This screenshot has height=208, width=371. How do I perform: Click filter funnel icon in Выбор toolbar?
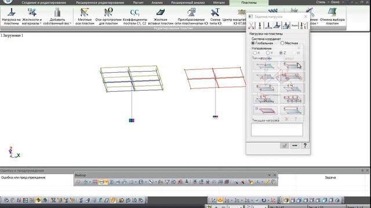pyautogui.click(x=167, y=182)
